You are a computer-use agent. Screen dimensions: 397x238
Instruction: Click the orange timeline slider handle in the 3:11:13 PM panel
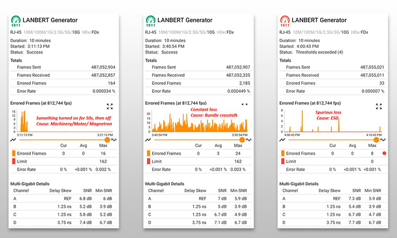coord(107,140)
